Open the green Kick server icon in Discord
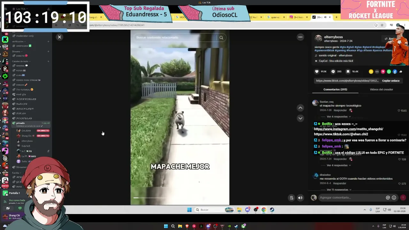409x230 pixels. click(5, 39)
